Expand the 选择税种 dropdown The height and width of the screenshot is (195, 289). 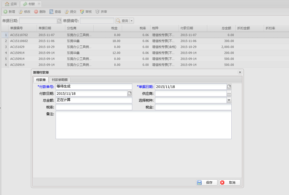[x=229, y=100]
